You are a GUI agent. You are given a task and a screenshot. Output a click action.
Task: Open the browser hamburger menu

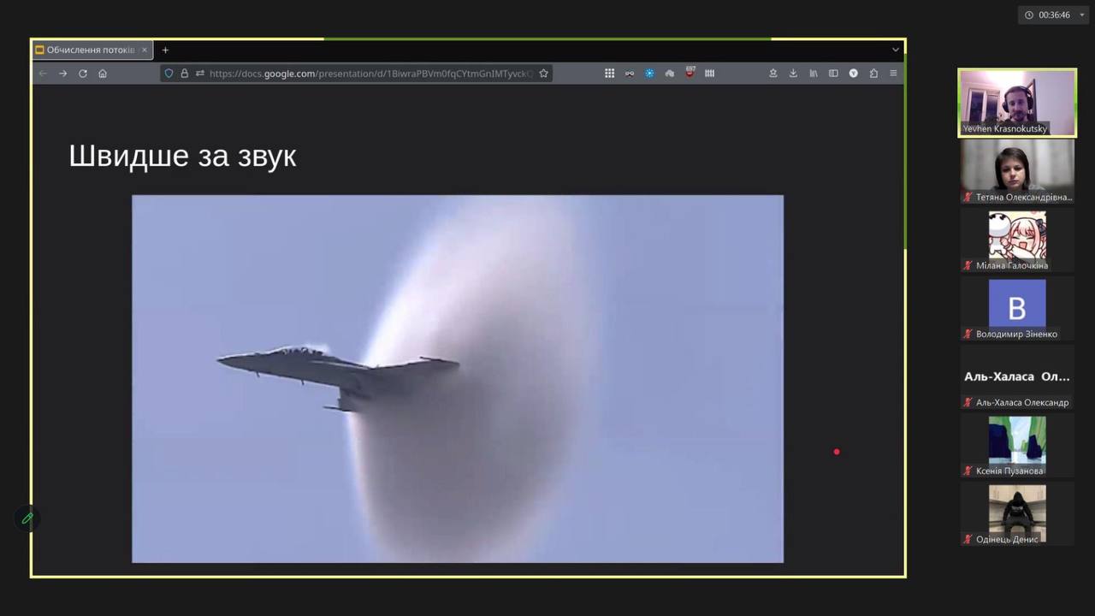[x=893, y=74]
